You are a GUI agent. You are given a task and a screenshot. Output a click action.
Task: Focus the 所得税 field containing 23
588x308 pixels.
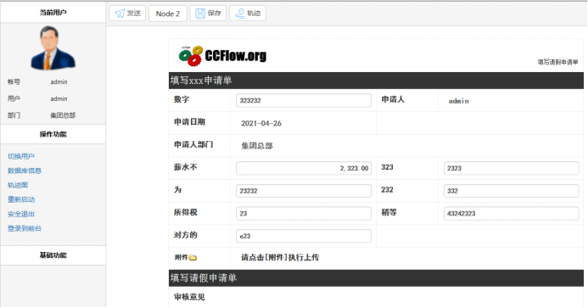304,213
